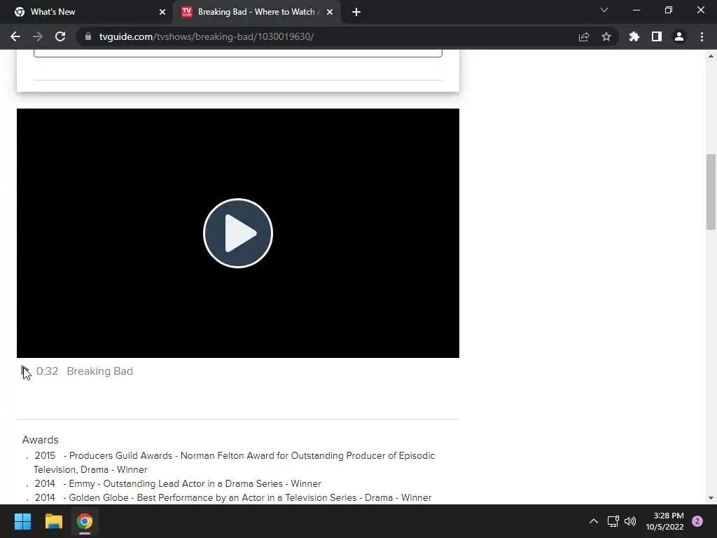The width and height of the screenshot is (717, 538).
Task: Go forward to the next page
Action: tap(38, 36)
